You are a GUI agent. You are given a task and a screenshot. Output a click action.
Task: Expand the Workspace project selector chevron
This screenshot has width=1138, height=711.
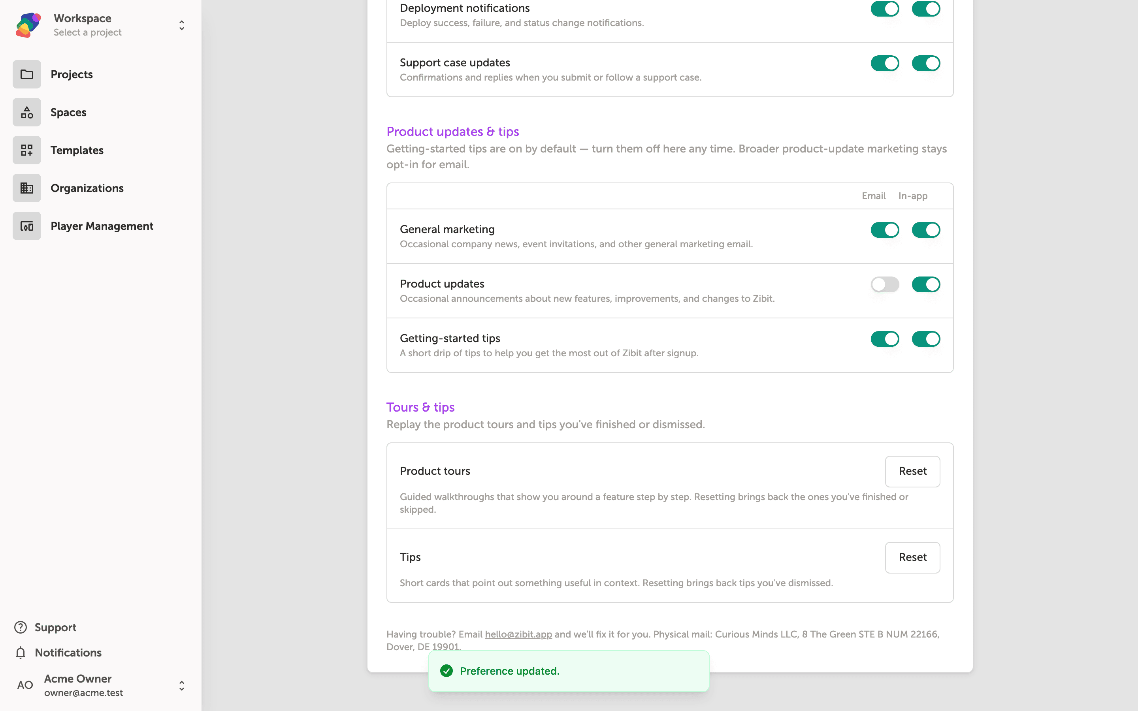click(181, 25)
